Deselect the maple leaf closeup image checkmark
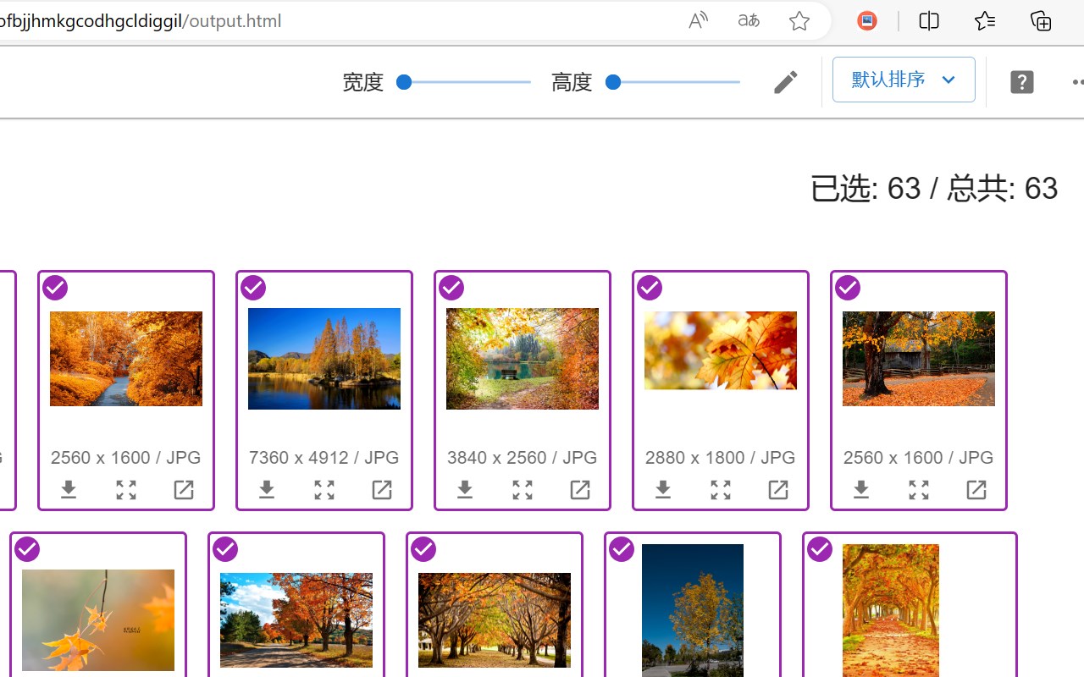The height and width of the screenshot is (677, 1084). click(x=650, y=288)
